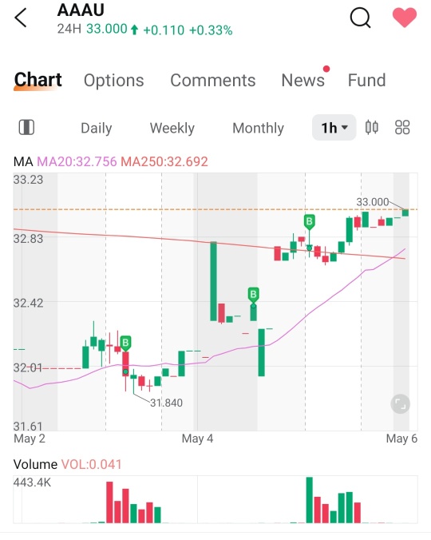Toggle the pink heart favorite icon
The height and width of the screenshot is (540, 431).
click(x=405, y=18)
